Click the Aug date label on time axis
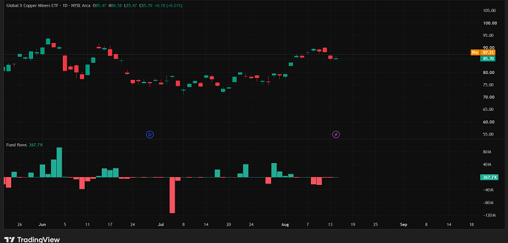Viewport: 508px width, 243px height. point(285,225)
